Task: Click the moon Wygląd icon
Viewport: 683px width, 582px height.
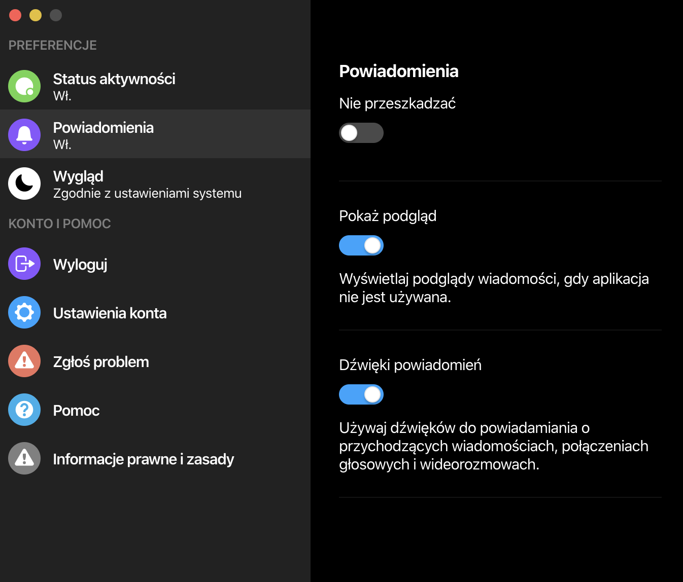Action: click(x=24, y=184)
